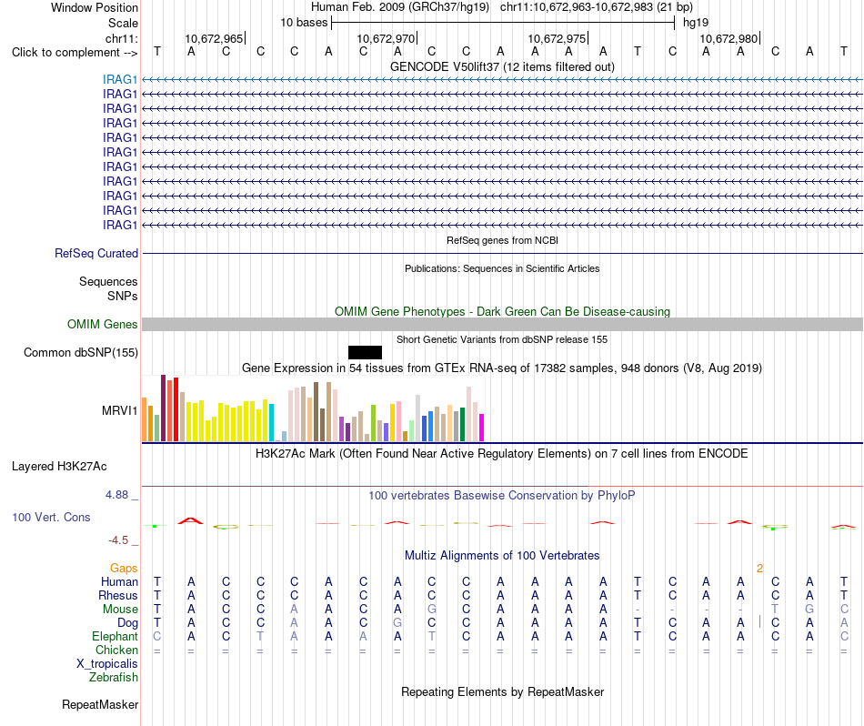Click 'Click to complement -->' to reverse bases
This screenshot has width=864, height=726.
tap(75, 53)
